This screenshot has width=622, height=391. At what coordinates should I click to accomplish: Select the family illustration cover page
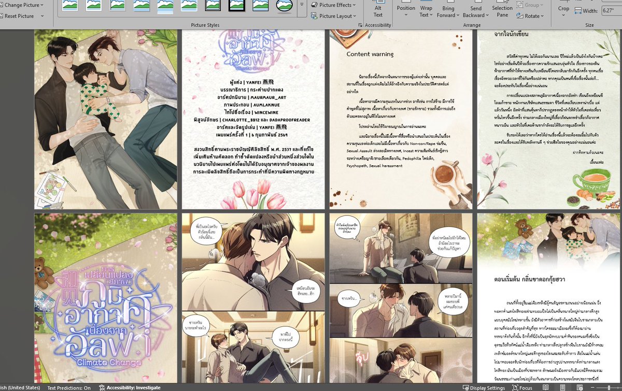point(106,120)
